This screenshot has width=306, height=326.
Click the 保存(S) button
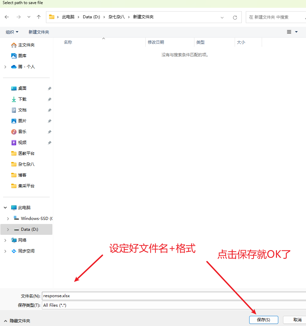263,320
